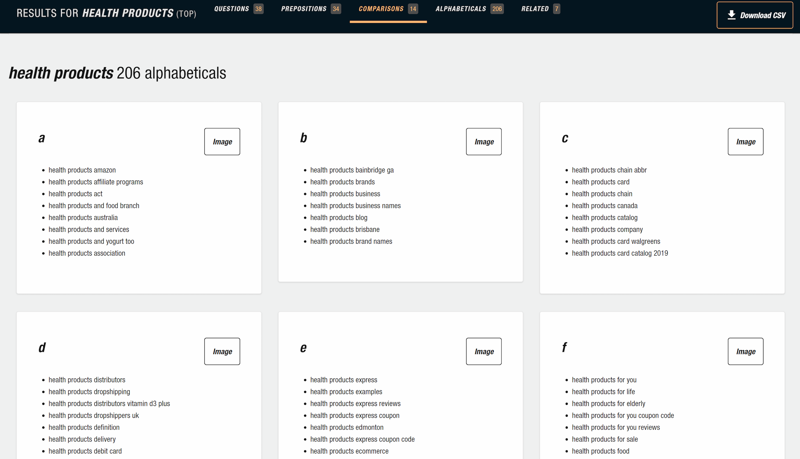
Task: Click the Image button in card d
Action: click(x=222, y=351)
